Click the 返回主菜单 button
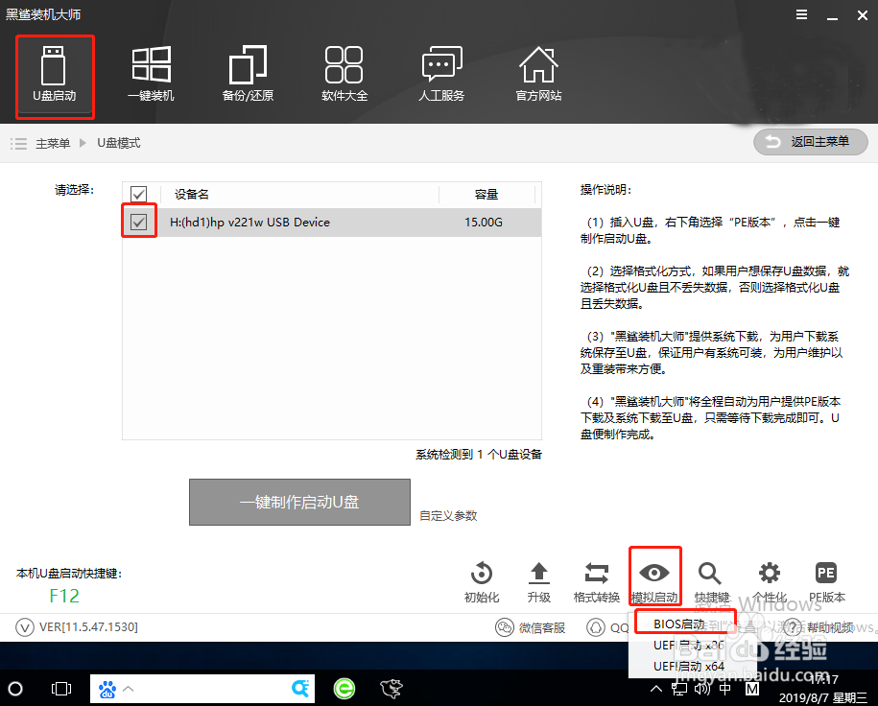 [811, 142]
